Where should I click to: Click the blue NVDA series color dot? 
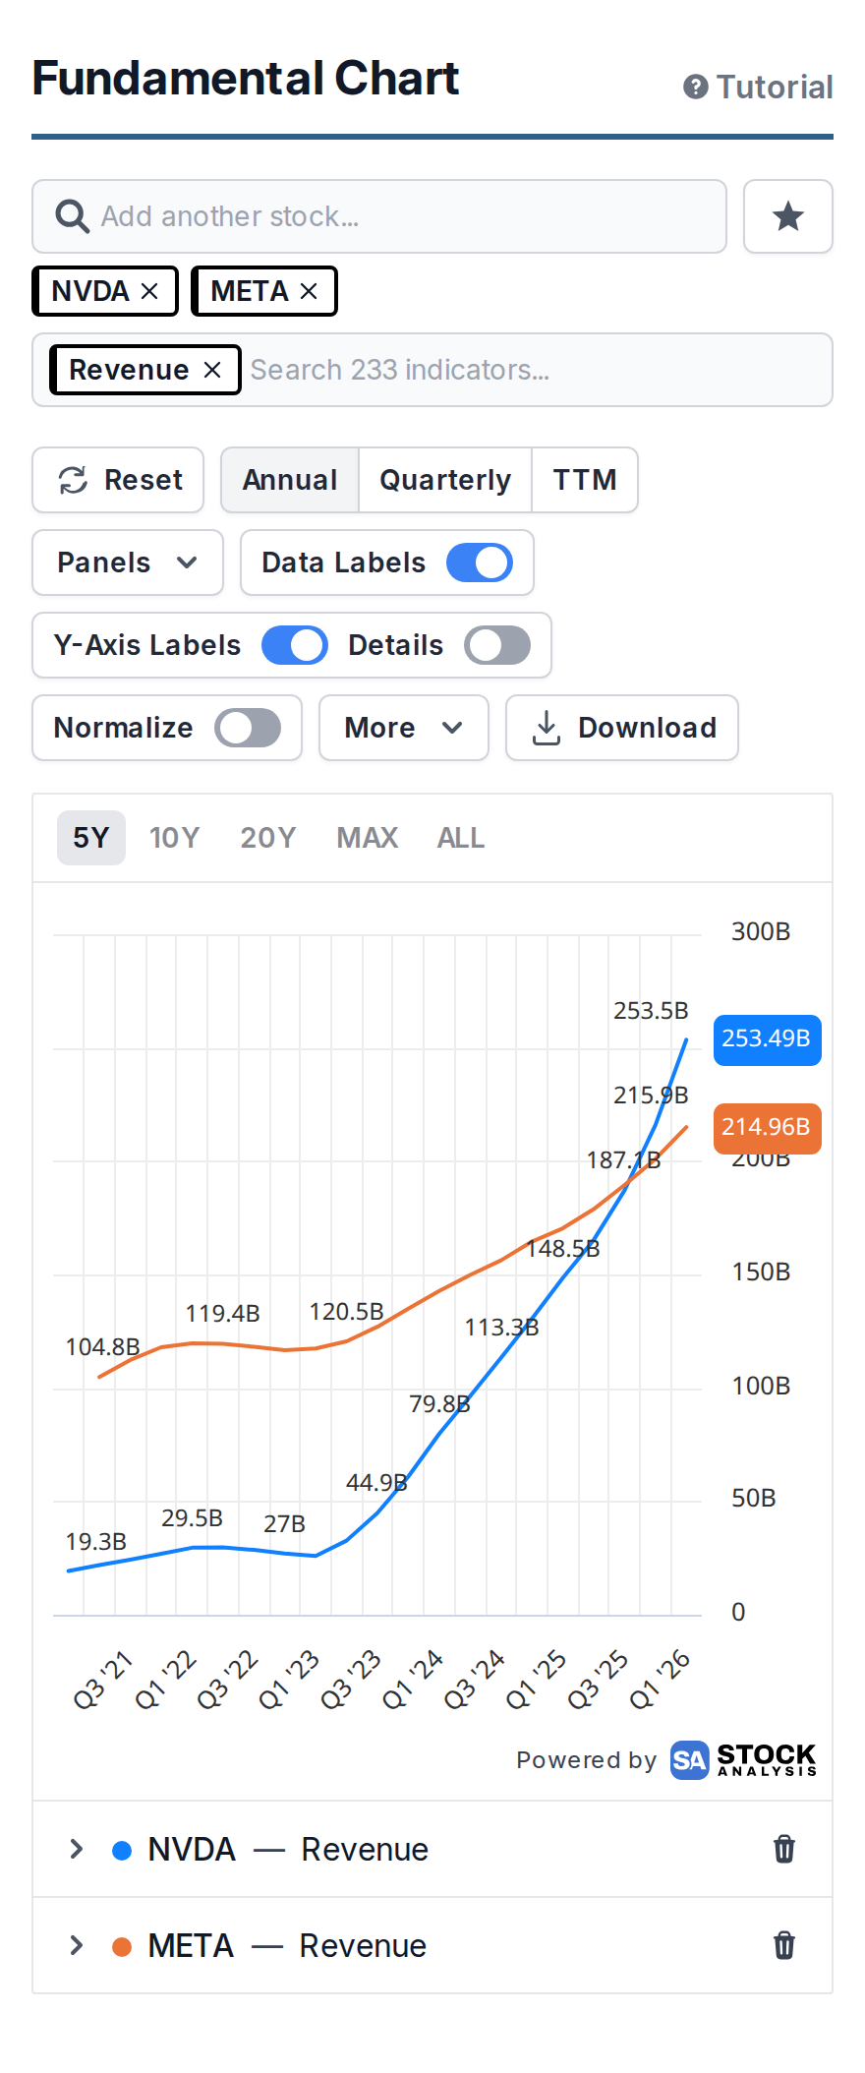click(122, 1850)
